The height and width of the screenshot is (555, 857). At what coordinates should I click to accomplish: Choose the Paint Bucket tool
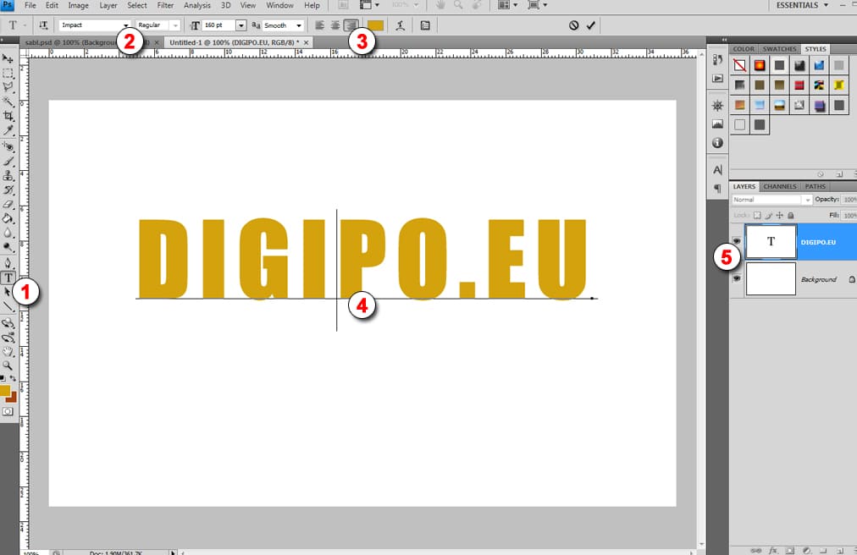pyautogui.click(x=8, y=218)
